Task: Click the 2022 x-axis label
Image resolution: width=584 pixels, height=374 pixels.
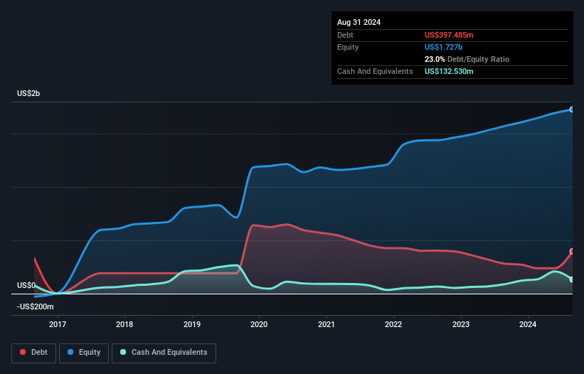Action: click(393, 324)
